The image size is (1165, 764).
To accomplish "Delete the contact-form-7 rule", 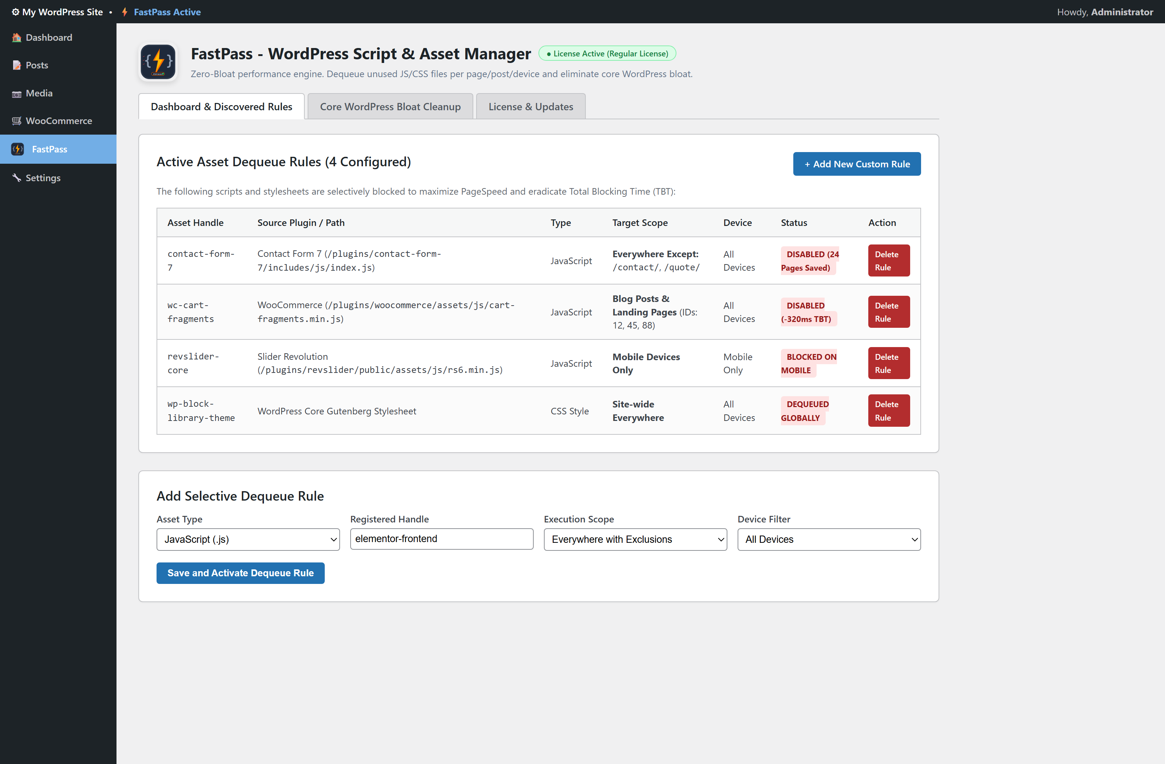I will [888, 261].
